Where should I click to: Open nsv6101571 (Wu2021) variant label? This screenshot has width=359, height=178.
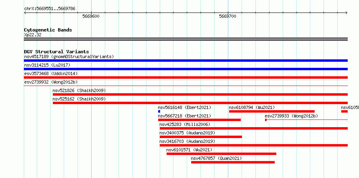point(189,150)
